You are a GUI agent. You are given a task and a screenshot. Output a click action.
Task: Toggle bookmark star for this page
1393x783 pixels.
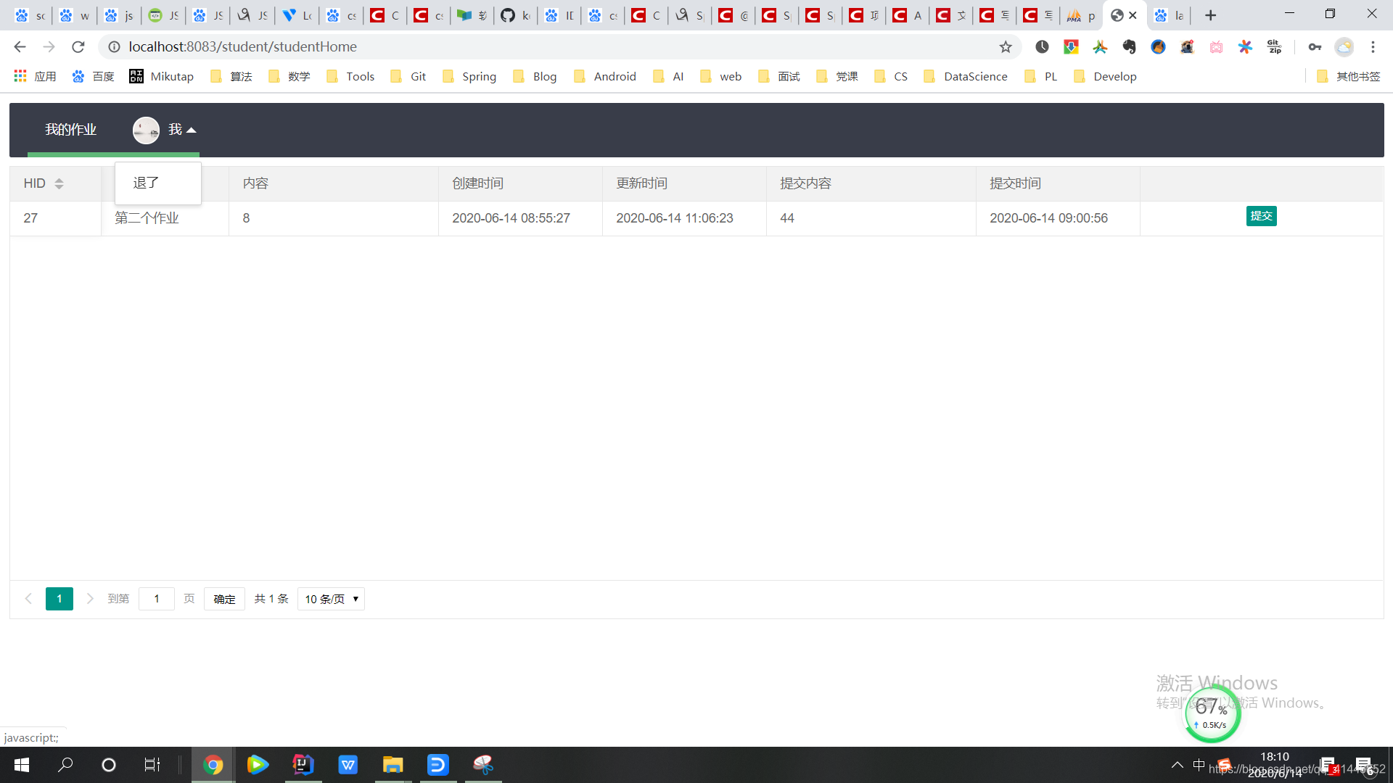coord(1006,46)
